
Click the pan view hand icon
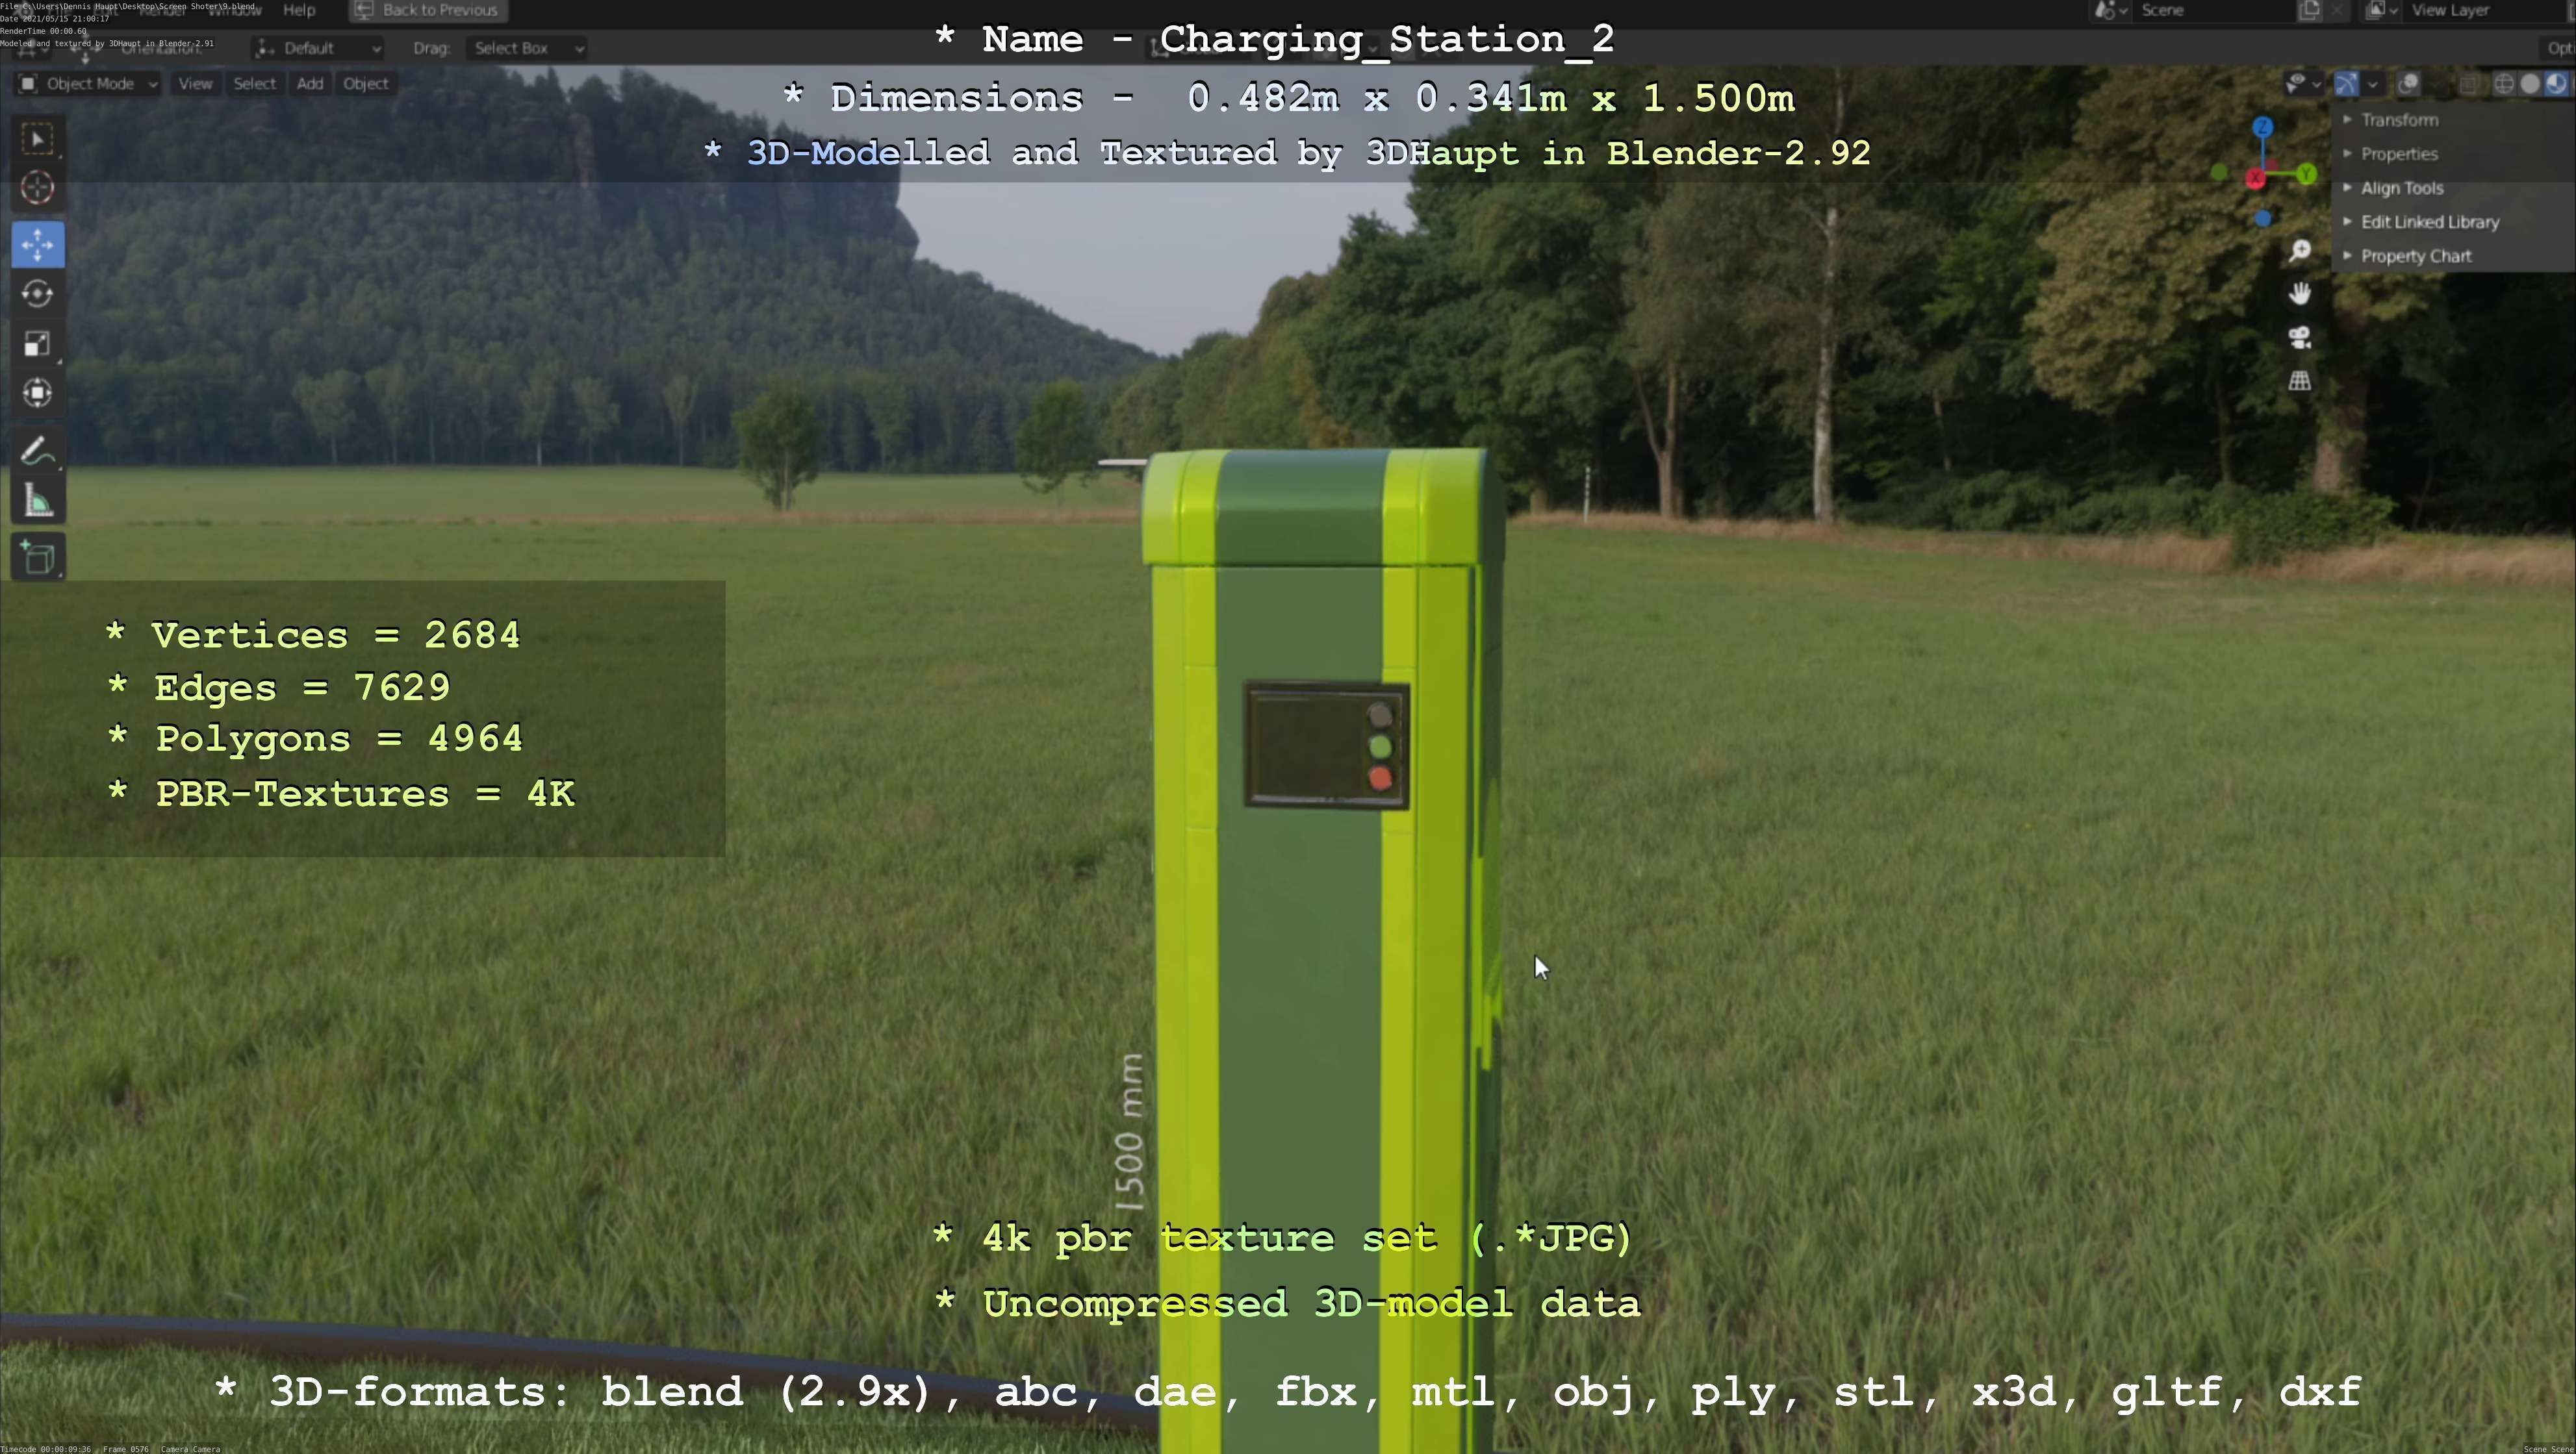(x=2300, y=294)
